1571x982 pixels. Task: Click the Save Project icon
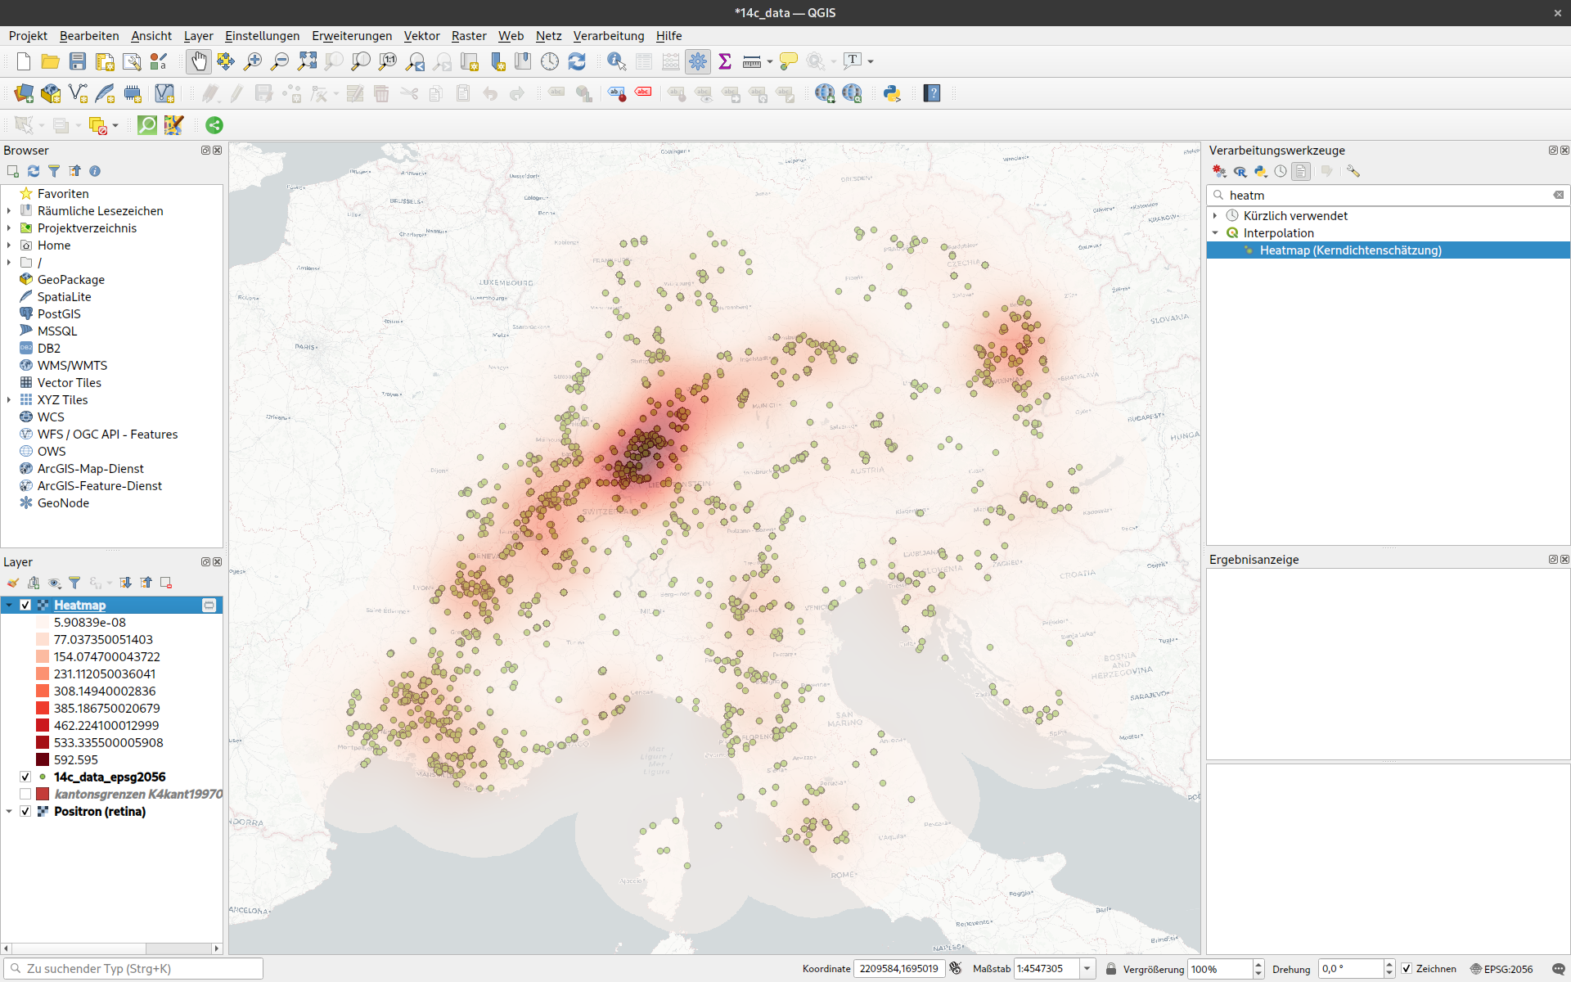(76, 61)
